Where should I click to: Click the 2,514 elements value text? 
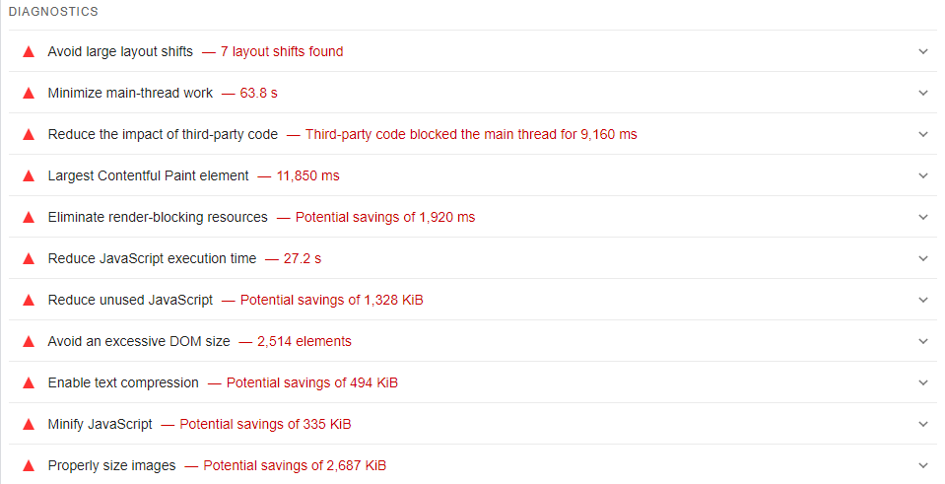pos(304,341)
